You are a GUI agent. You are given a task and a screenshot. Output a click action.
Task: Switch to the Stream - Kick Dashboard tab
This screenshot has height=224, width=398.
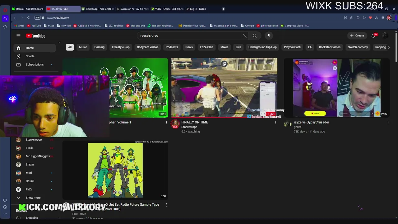tap(28, 9)
